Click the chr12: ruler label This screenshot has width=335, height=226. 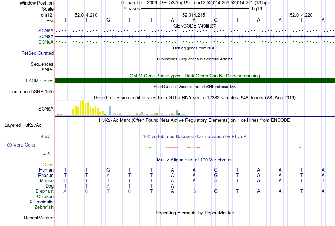[x=47, y=15]
